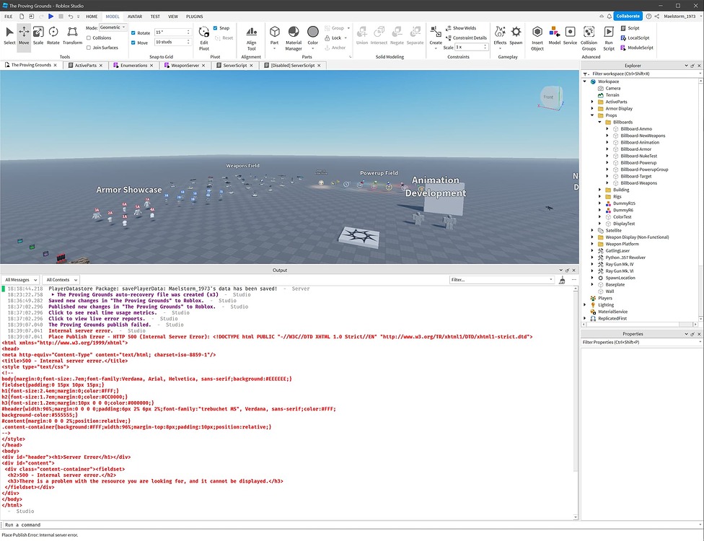Screen dimensions: 704x541
Task: Open the Effects gameplay menu
Action: [500, 38]
